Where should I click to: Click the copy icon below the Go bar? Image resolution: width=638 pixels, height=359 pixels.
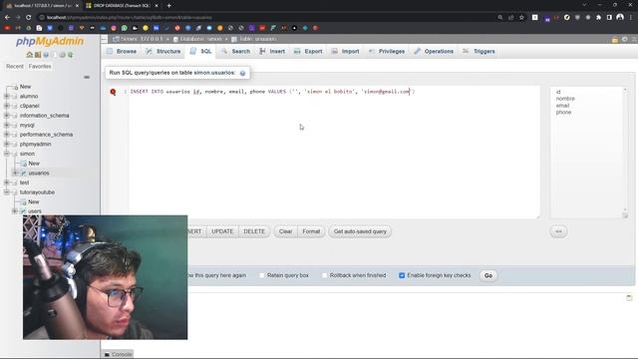tap(629, 297)
